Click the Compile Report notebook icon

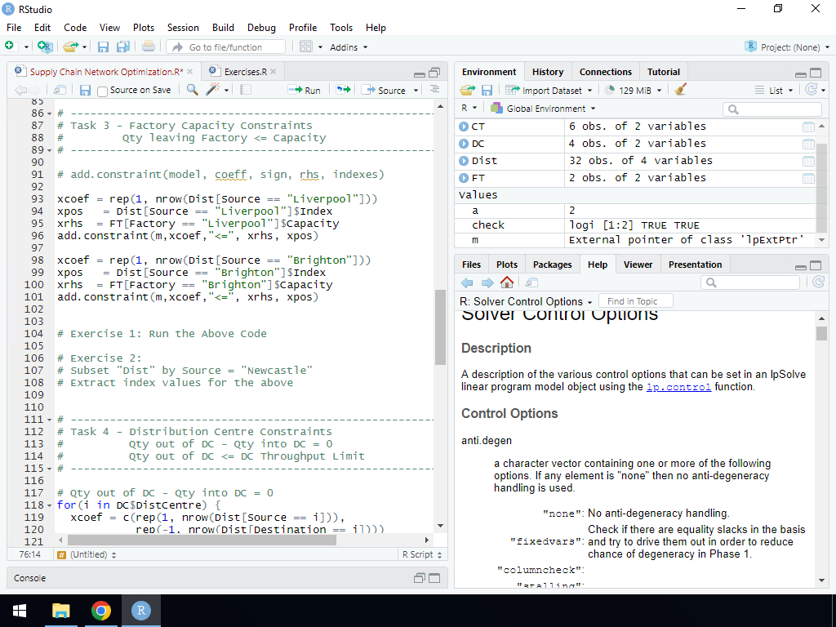click(x=245, y=90)
